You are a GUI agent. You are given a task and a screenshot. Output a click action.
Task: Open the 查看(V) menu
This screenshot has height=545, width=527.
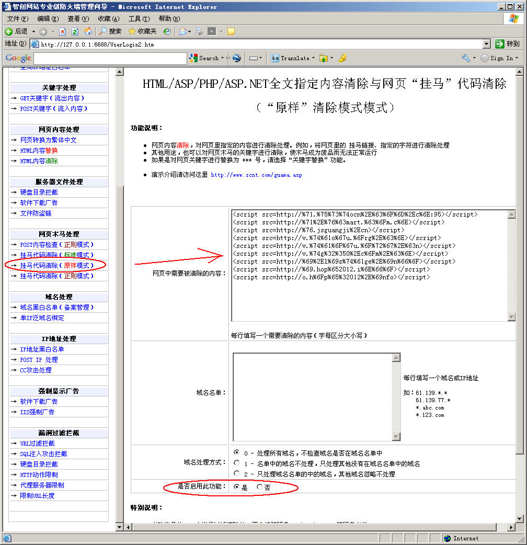coord(78,19)
